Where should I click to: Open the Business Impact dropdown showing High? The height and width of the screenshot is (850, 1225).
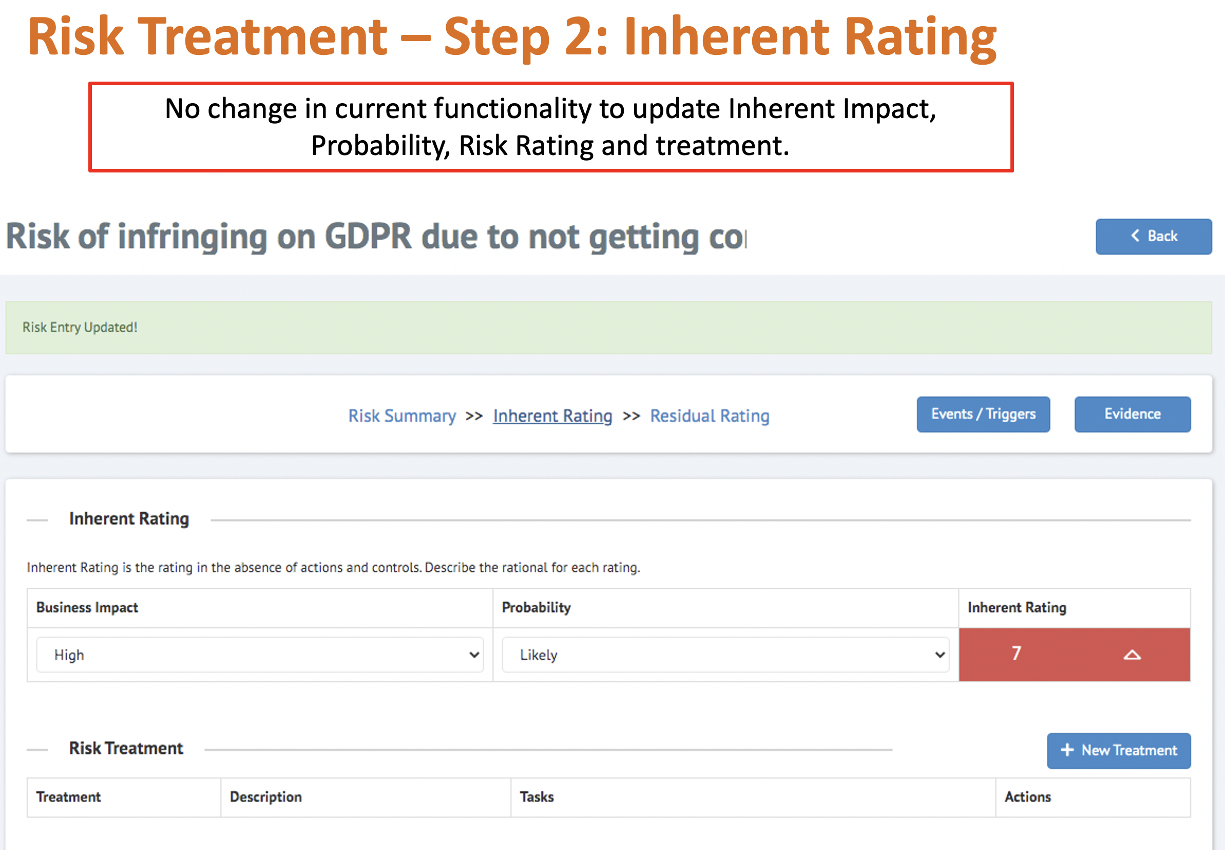pyautogui.click(x=259, y=654)
